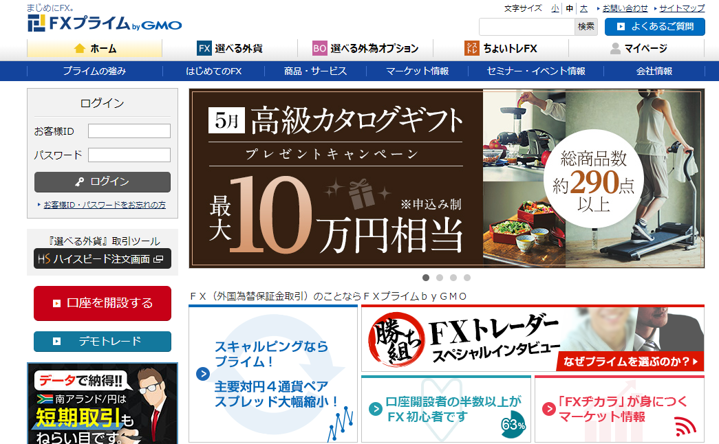Click the key icon on login button

80,182
